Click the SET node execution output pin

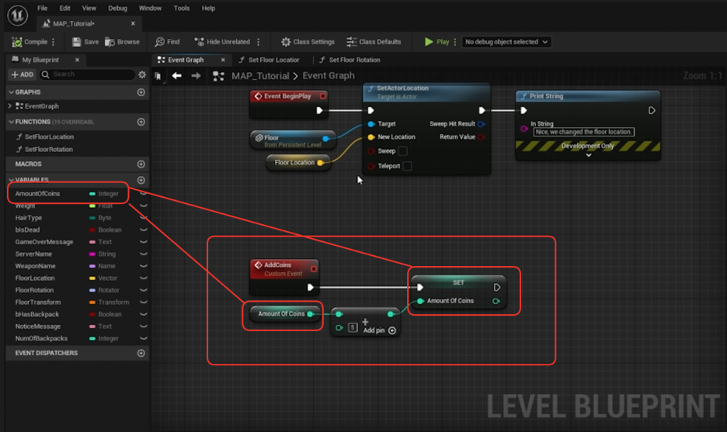click(496, 288)
